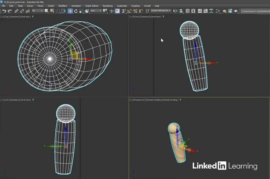Open Select by Name list icon
The height and width of the screenshot is (179, 270).
coord(52,11)
